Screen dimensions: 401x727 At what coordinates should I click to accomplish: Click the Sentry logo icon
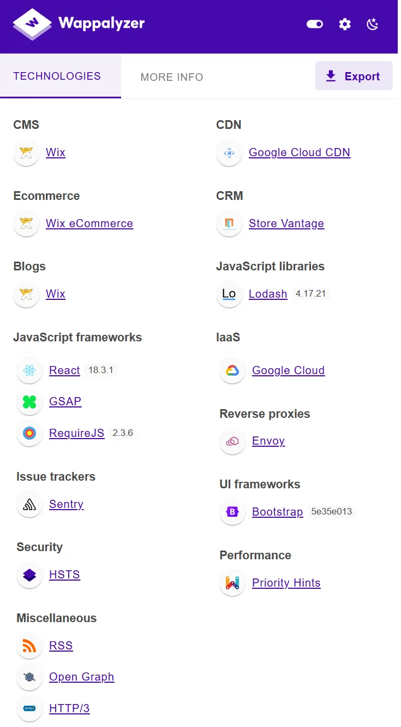29,504
